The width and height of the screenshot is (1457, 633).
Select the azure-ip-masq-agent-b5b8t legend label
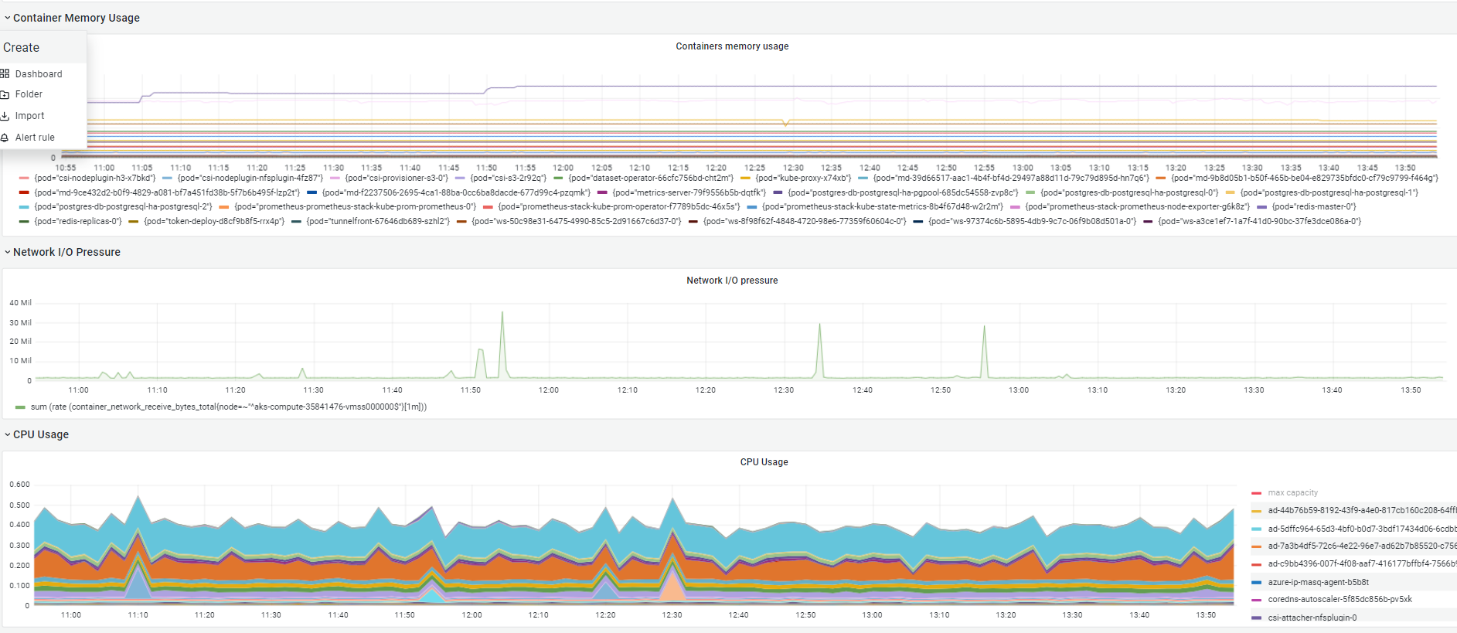coord(1318,583)
